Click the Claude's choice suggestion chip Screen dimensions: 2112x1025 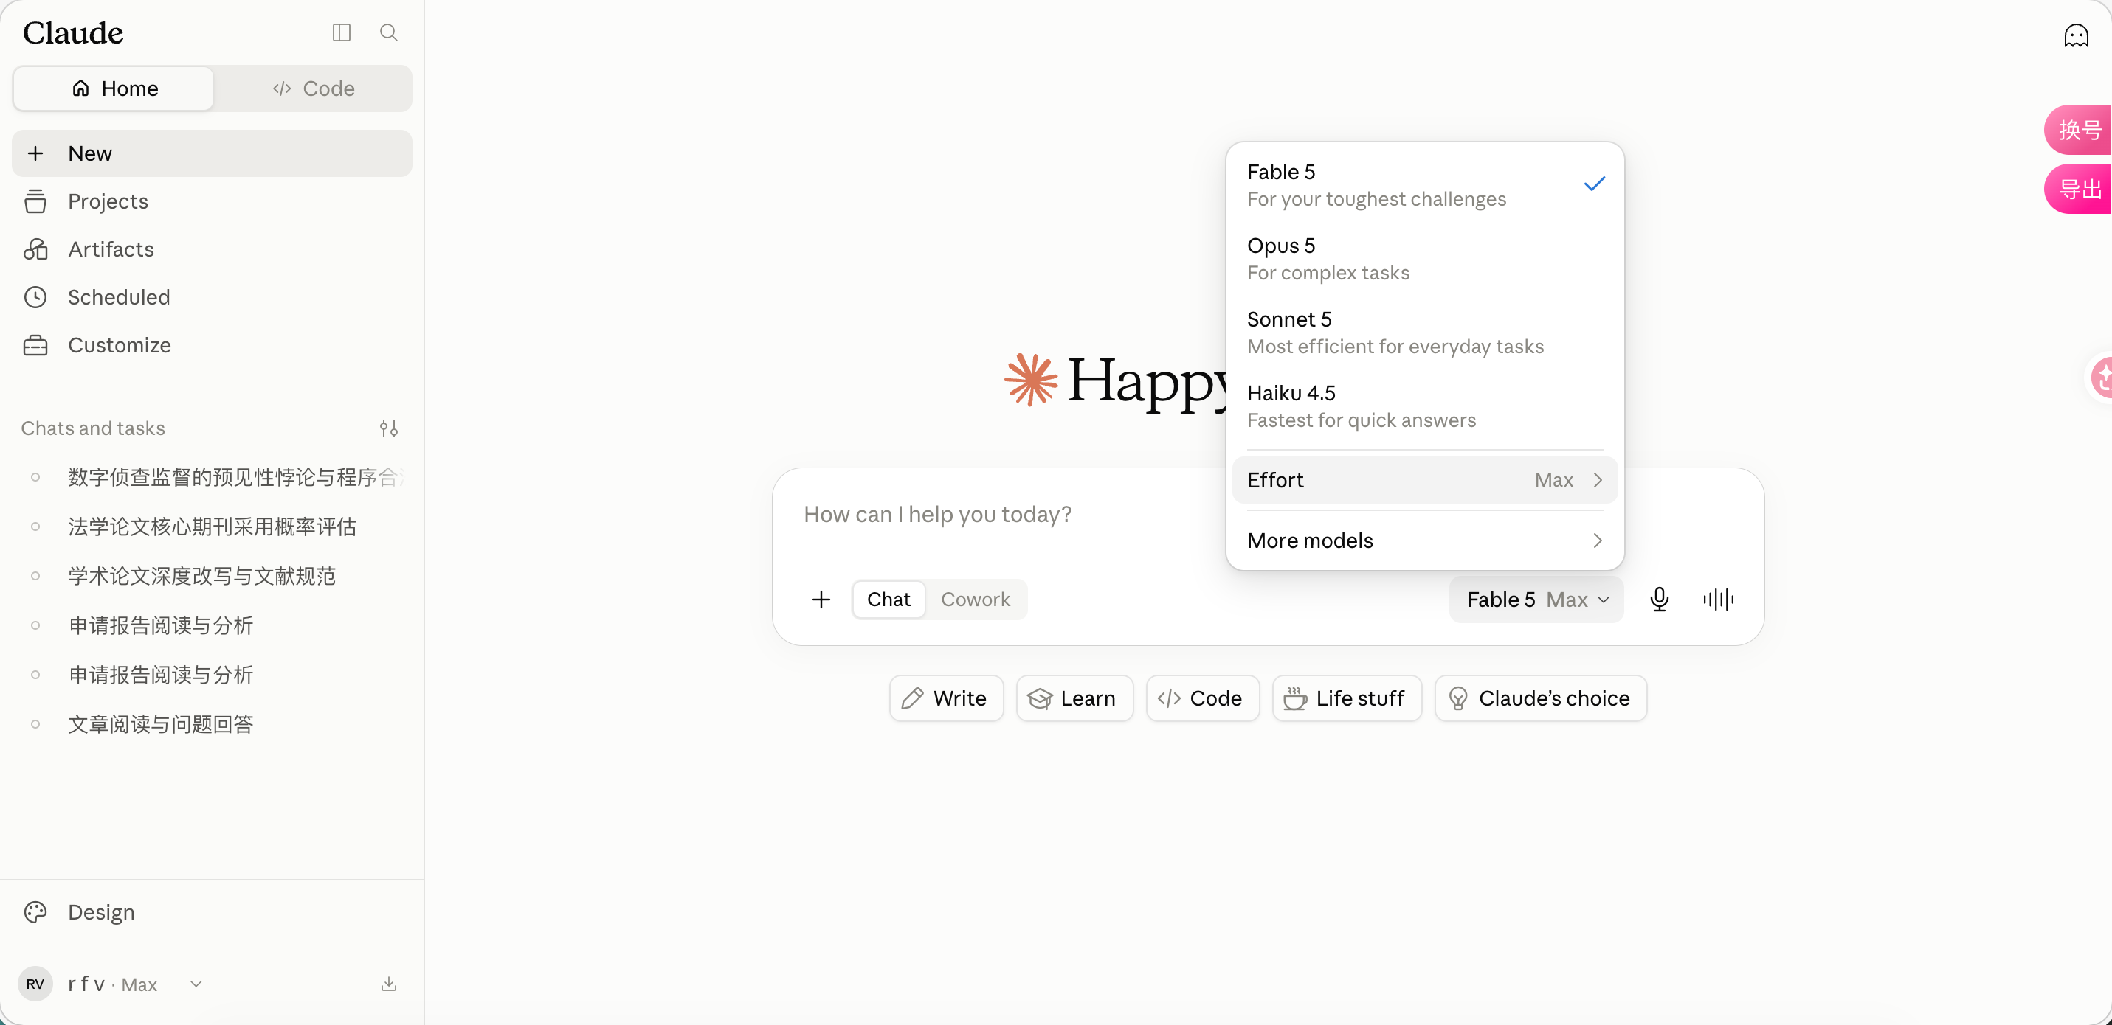pos(1541,698)
